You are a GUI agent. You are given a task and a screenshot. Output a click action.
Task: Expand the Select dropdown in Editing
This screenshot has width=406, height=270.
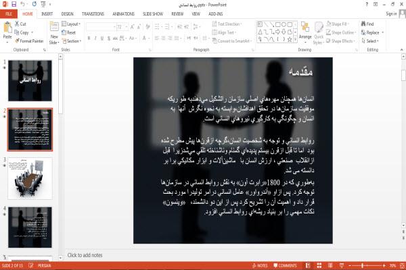(x=370, y=40)
